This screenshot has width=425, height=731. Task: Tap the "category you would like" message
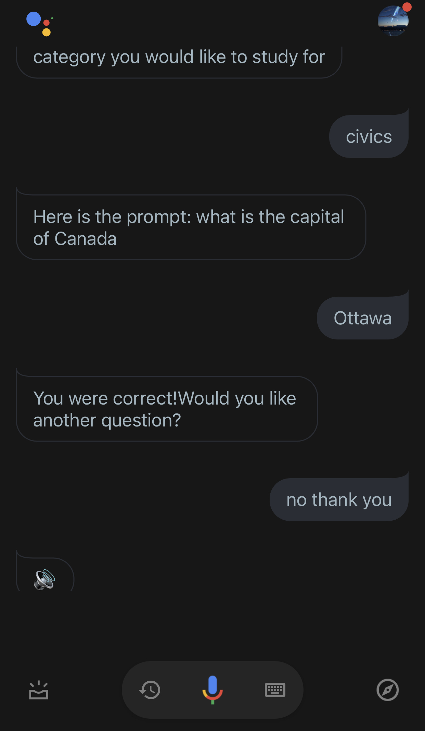(x=179, y=58)
